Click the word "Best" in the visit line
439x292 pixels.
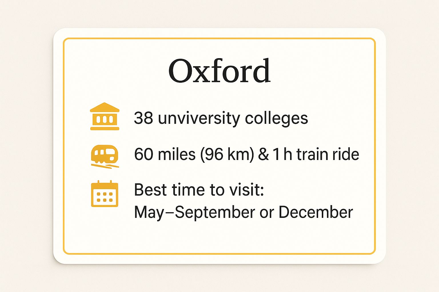click(151, 190)
